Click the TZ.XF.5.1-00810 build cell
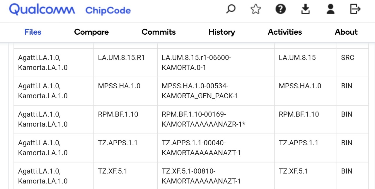The image size is (375, 189). (216, 176)
